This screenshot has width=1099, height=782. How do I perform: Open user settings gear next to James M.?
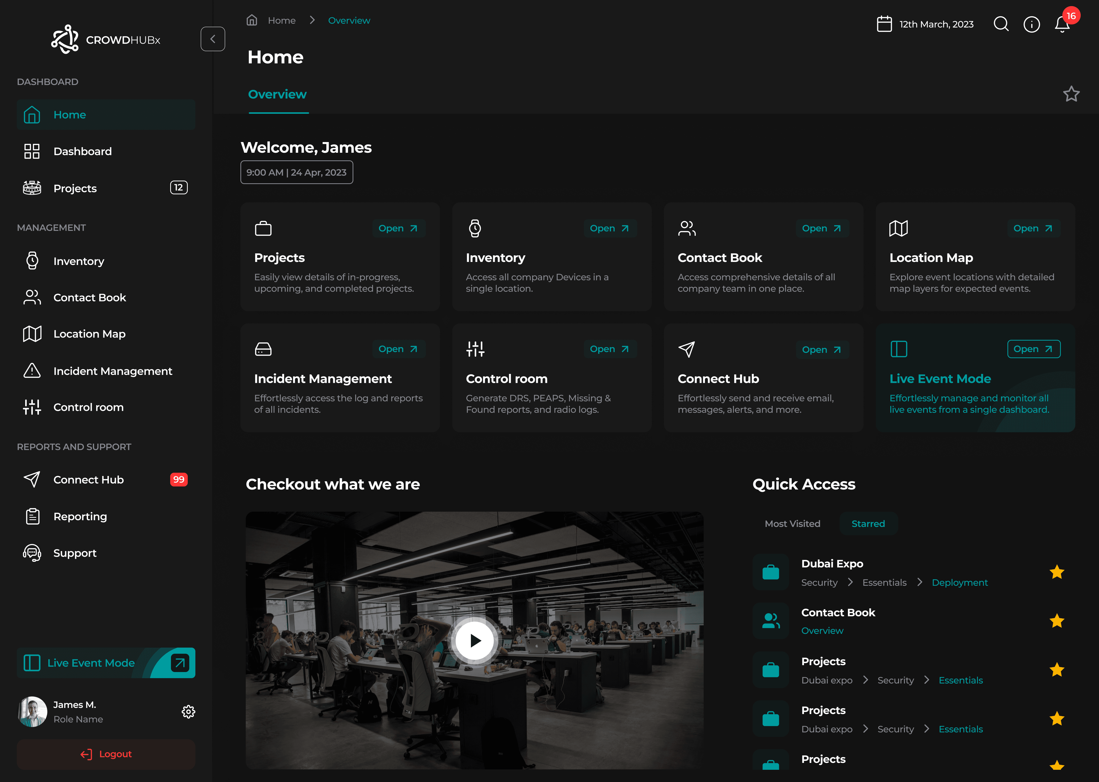pos(188,712)
